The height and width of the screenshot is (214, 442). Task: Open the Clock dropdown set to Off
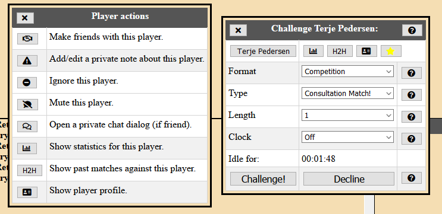pos(347,137)
